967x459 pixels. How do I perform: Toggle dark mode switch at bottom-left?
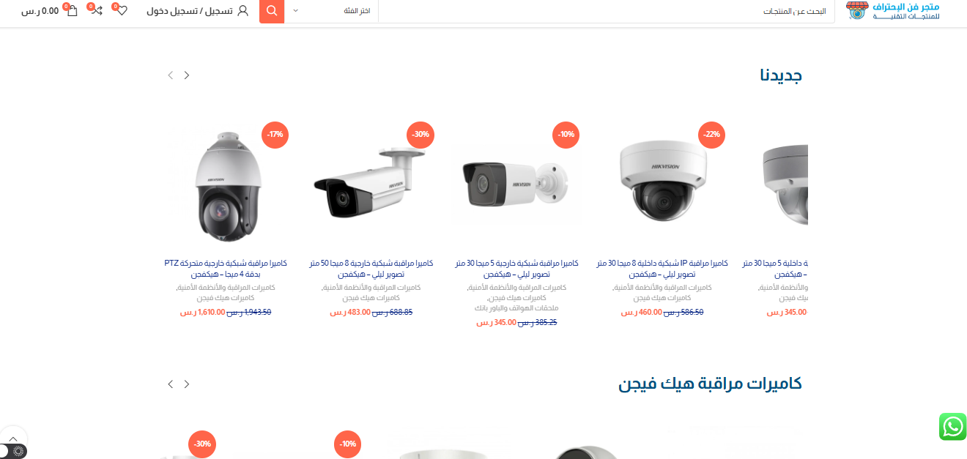pyautogui.click(x=12, y=452)
